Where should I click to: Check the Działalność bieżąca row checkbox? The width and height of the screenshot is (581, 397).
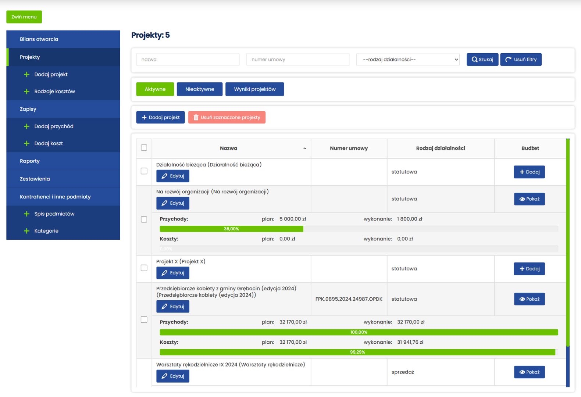tap(144, 171)
